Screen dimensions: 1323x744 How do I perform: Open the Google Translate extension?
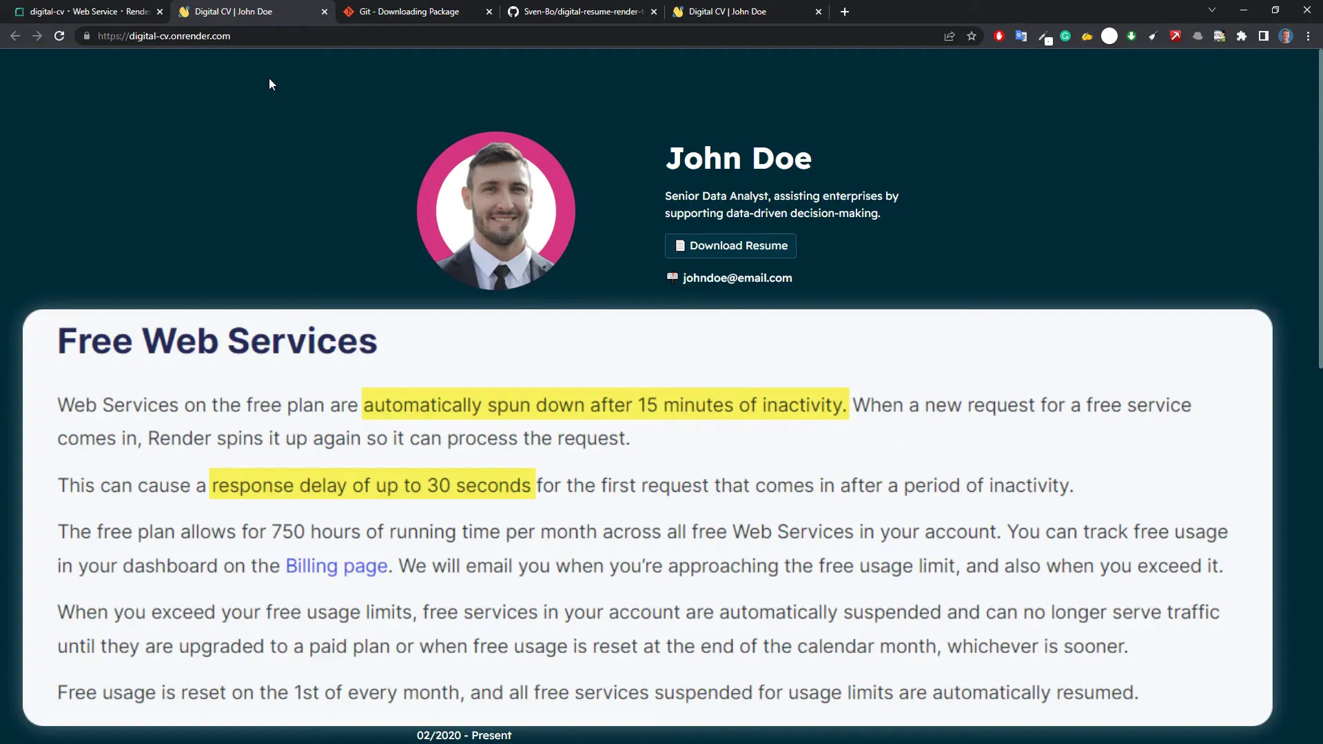pyautogui.click(x=1021, y=37)
